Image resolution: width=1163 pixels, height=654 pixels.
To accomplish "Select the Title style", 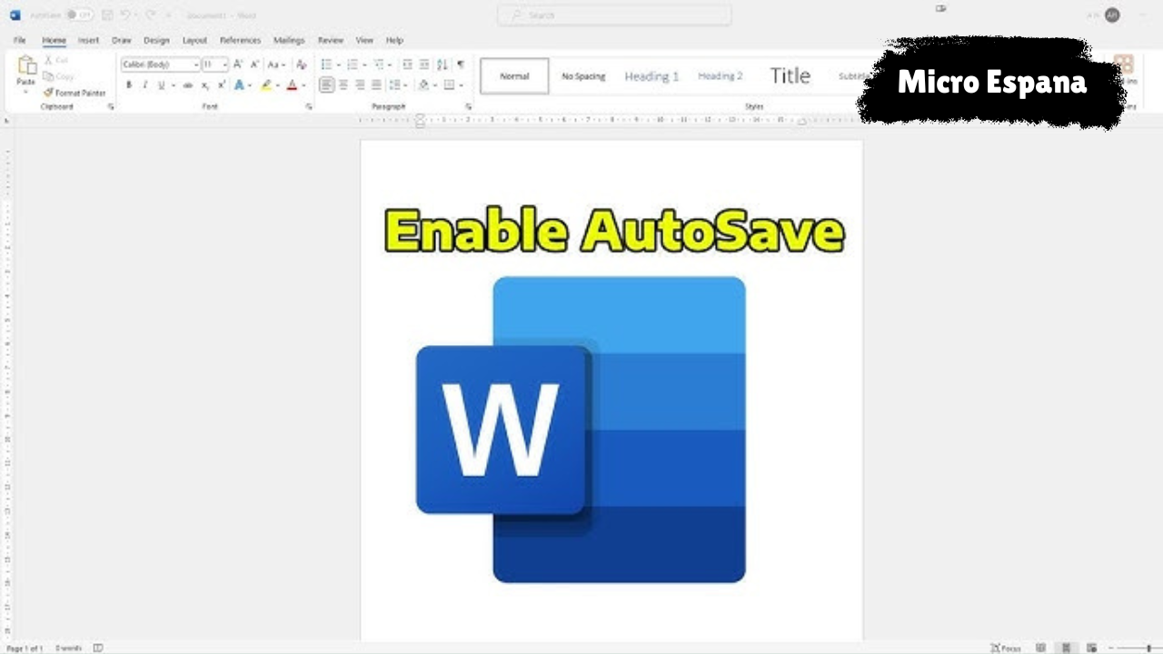I will coord(790,76).
